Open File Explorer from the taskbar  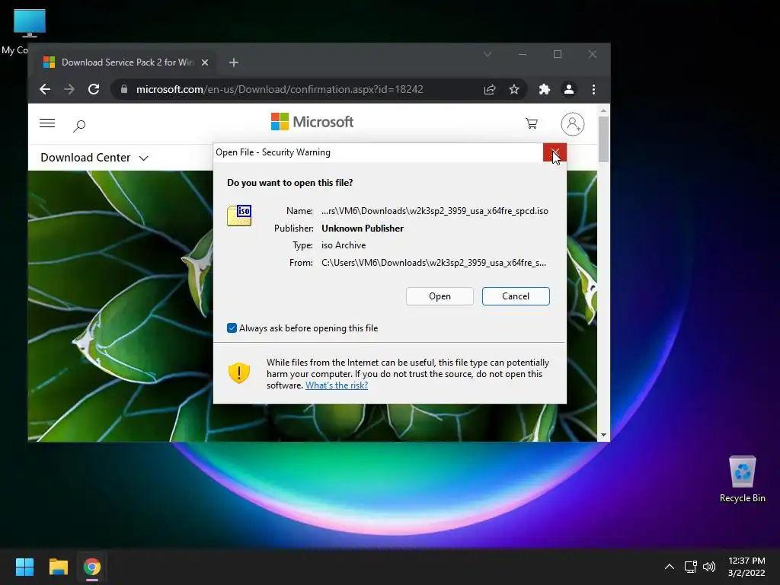[58, 567]
